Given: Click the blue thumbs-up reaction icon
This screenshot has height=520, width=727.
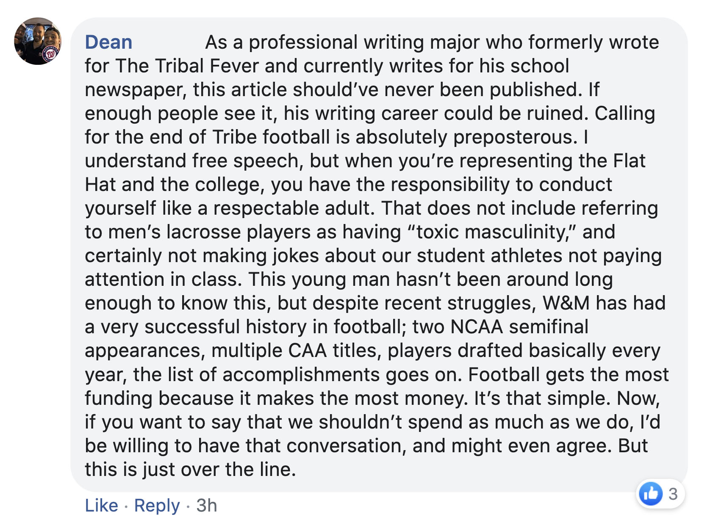Looking at the screenshot, I should (651, 493).
